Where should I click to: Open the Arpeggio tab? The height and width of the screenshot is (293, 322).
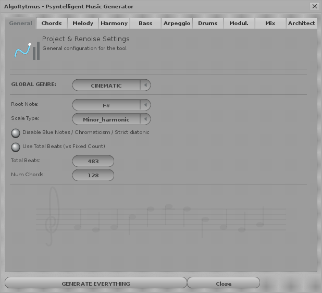click(x=177, y=23)
